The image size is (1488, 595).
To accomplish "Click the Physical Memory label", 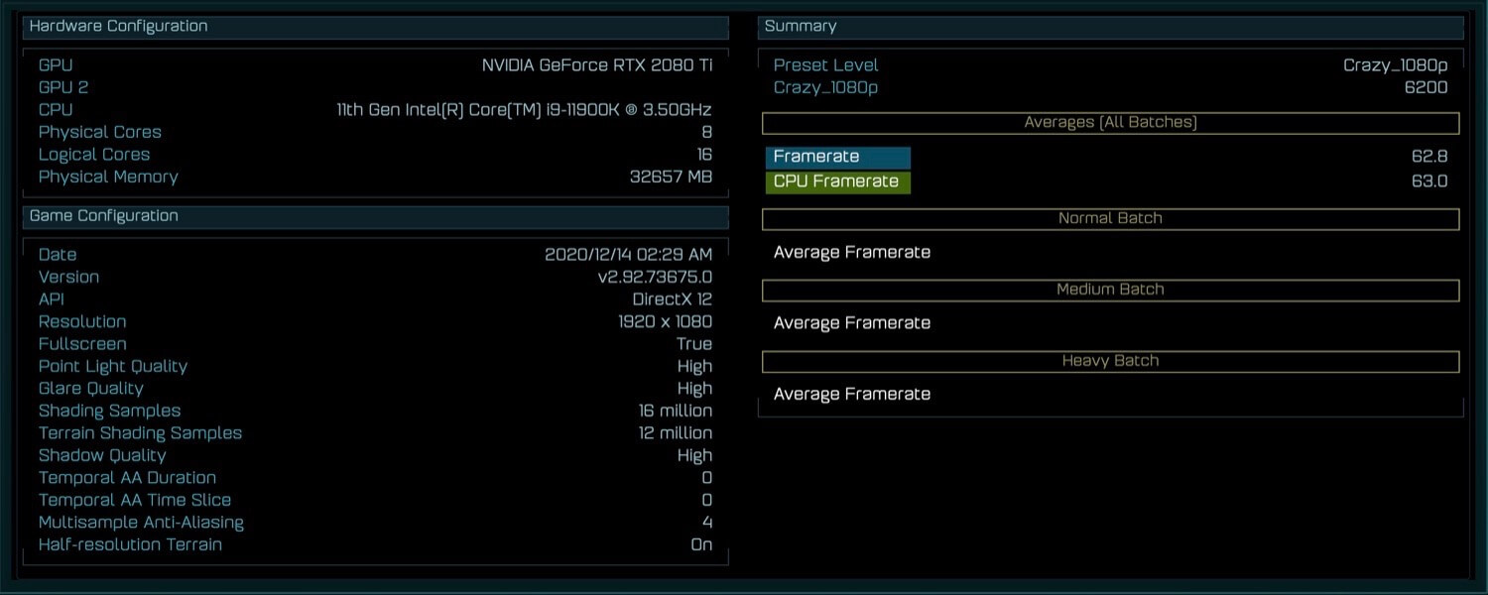I will [x=108, y=177].
